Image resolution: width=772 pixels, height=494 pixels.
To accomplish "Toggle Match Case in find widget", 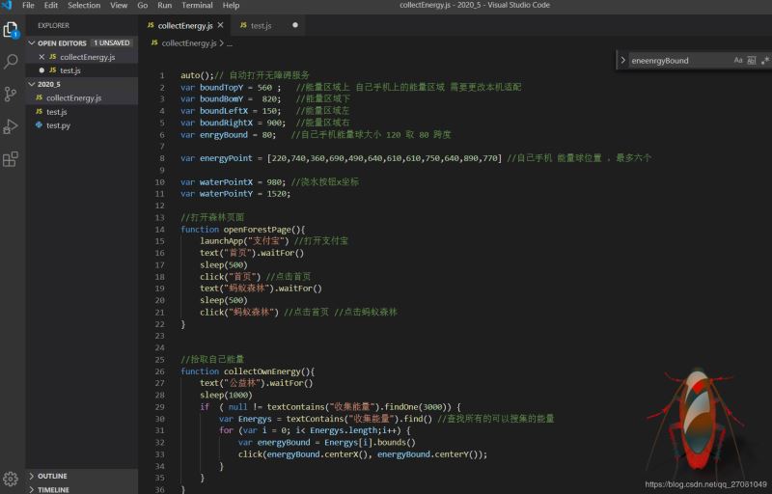I will 738,61.
